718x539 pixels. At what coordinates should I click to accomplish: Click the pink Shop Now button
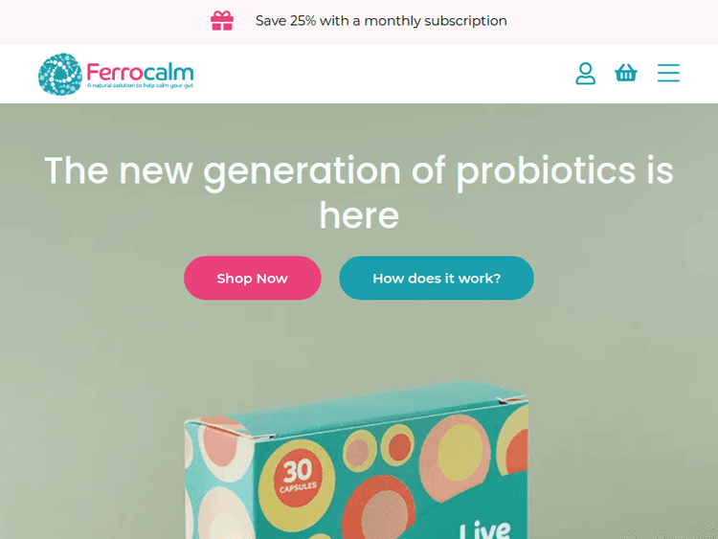click(253, 278)
